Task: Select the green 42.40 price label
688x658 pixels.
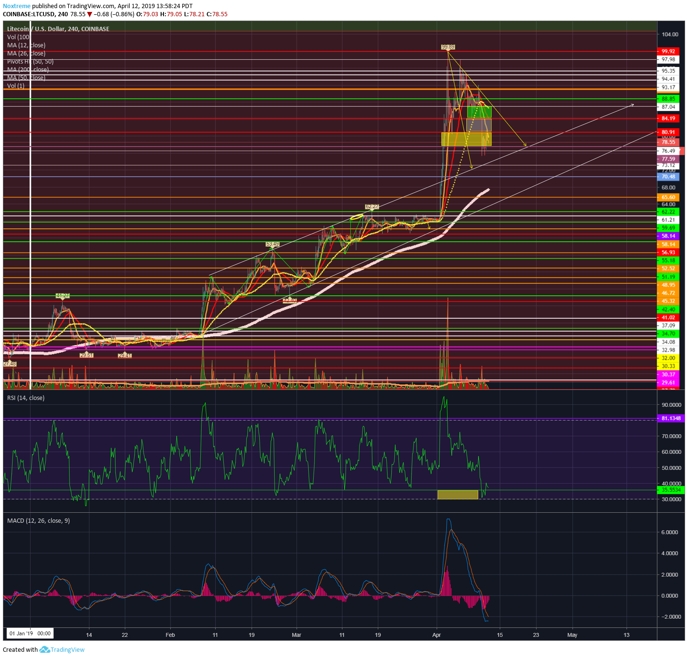Action: [668, 309]
